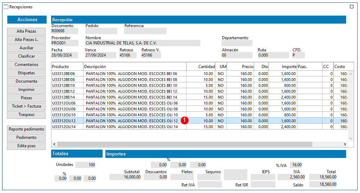
Task: Click the table's scroll down arrow
Action: point(351,139)
